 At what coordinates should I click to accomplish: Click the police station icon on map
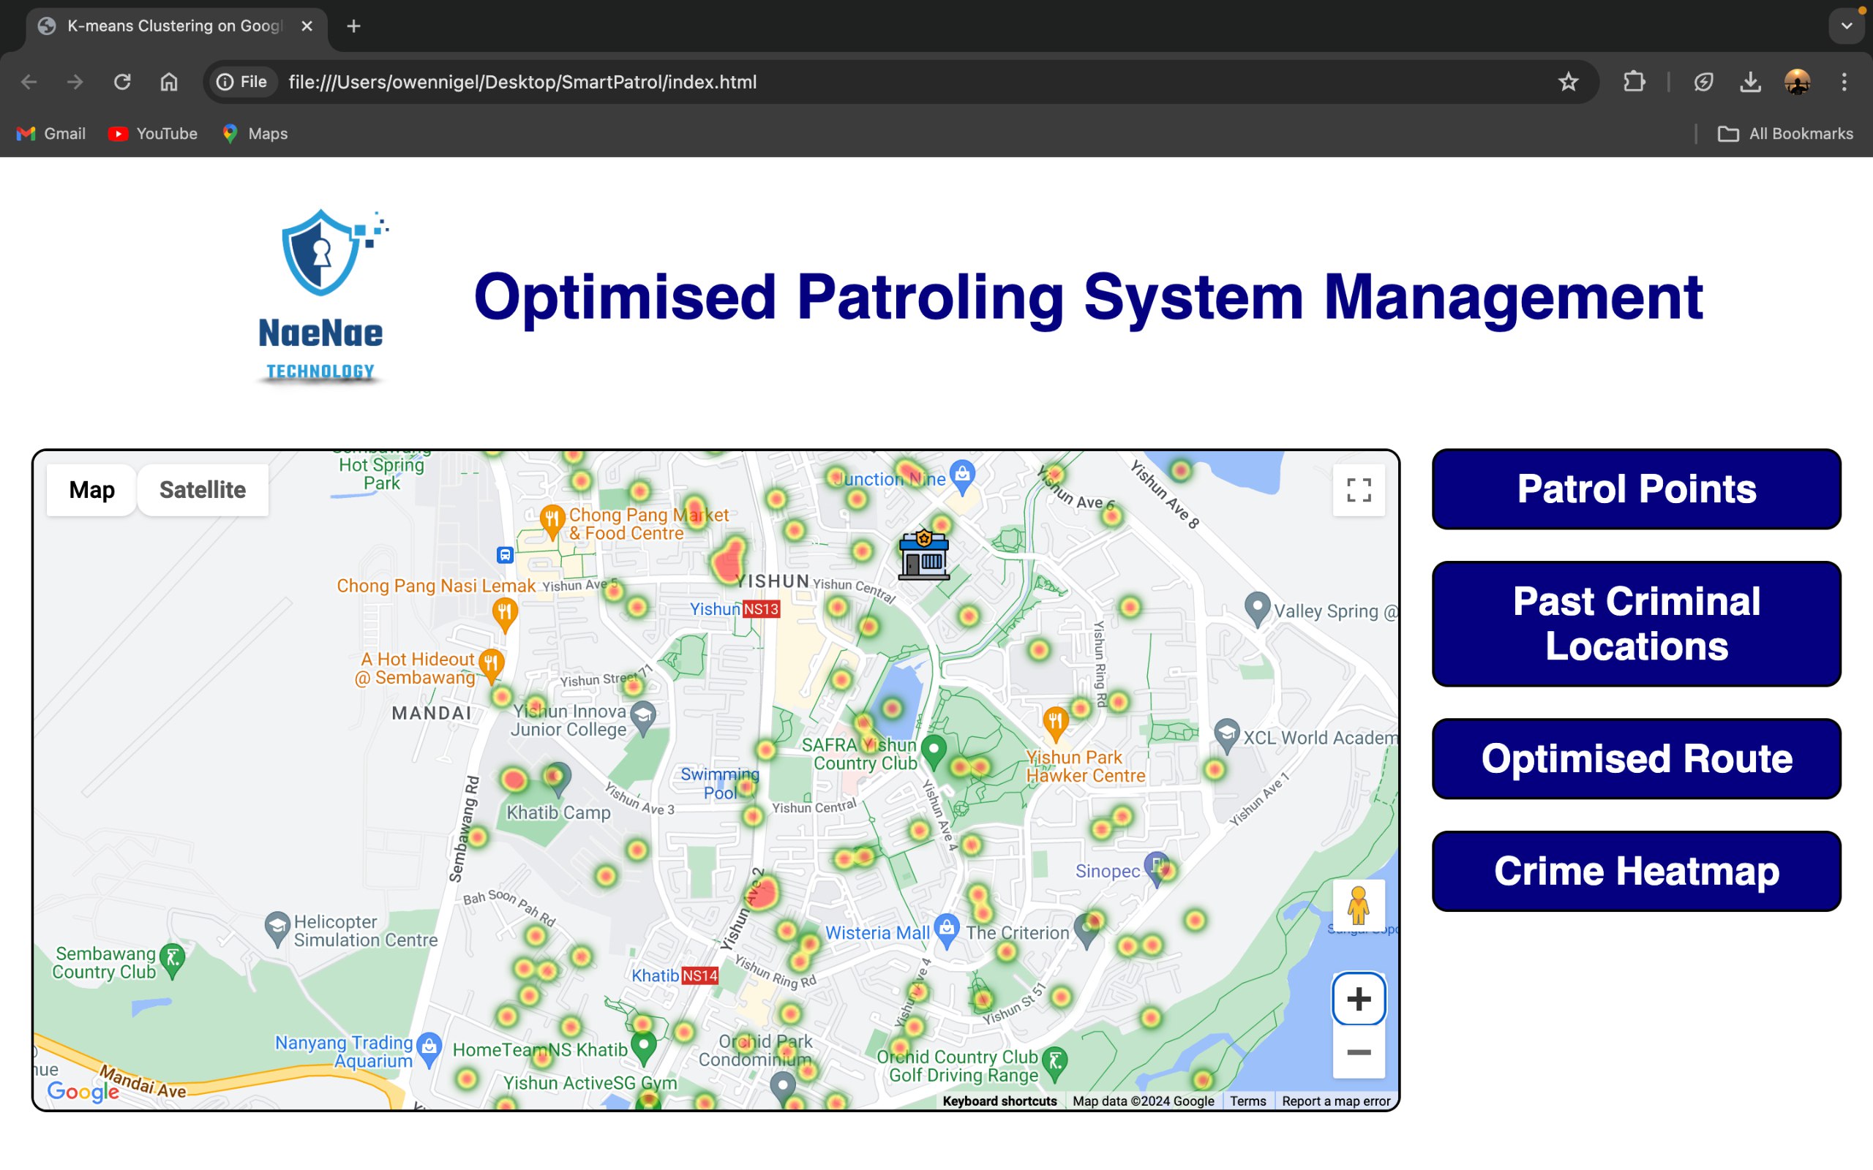click(923, 554)
